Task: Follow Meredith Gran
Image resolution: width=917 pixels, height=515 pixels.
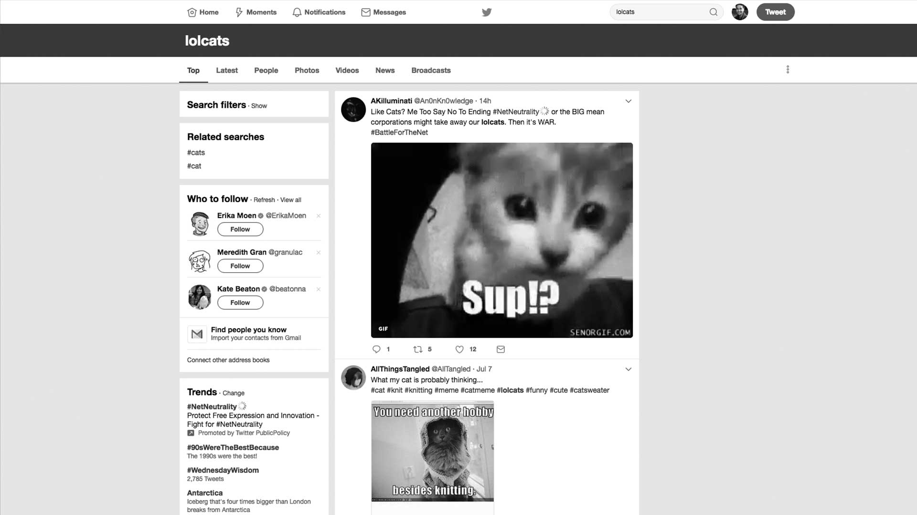Action: [x=240, y=266]
